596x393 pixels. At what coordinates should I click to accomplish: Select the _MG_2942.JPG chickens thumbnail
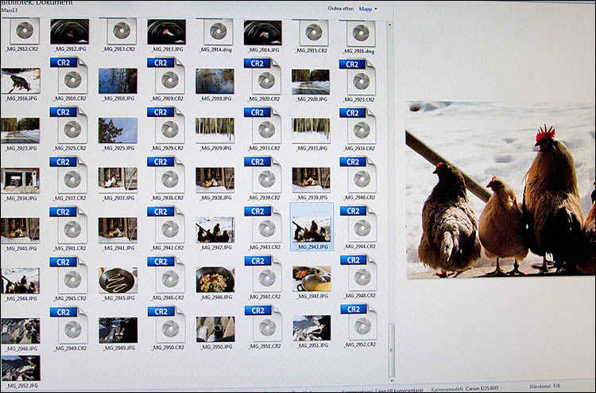(x=215, y=229)
